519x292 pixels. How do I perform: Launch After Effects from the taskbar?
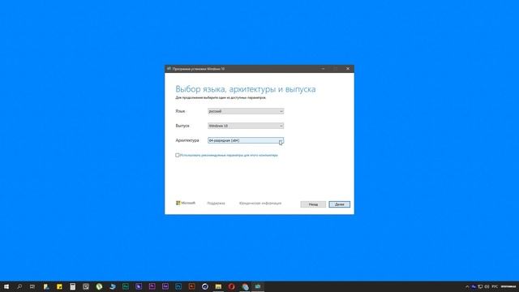pos(139,286)
